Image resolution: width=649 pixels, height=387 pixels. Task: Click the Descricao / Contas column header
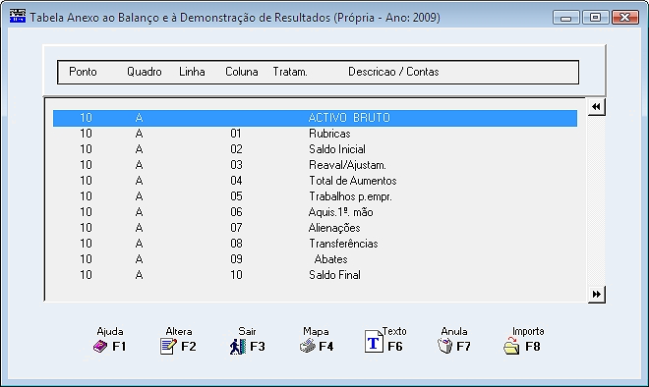(393, 72)
